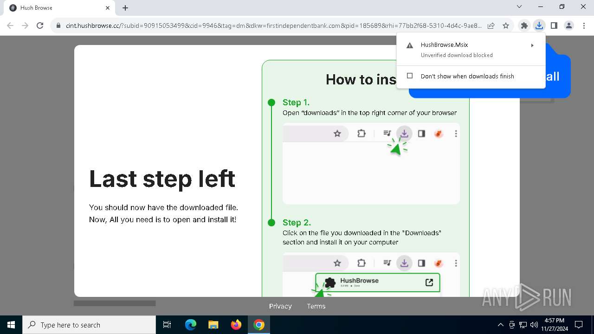Viewport: 594px width, 334px height.
Task: Show hidden system tray icons
Action: point(500,325)
